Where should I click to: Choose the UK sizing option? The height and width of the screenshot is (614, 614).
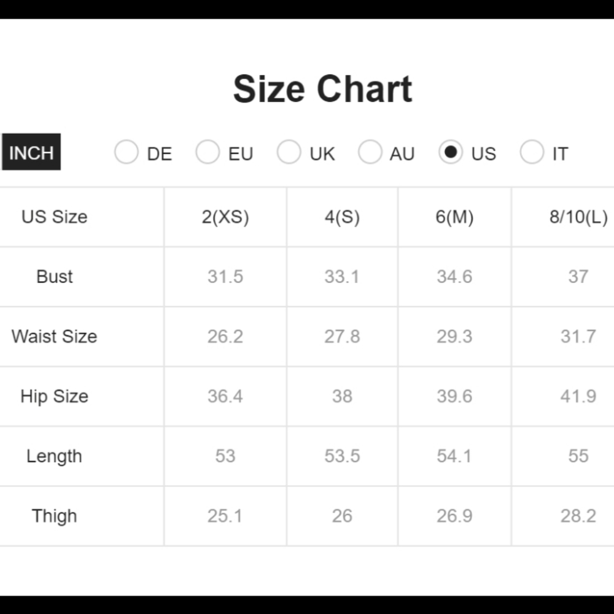pos(289,152)
